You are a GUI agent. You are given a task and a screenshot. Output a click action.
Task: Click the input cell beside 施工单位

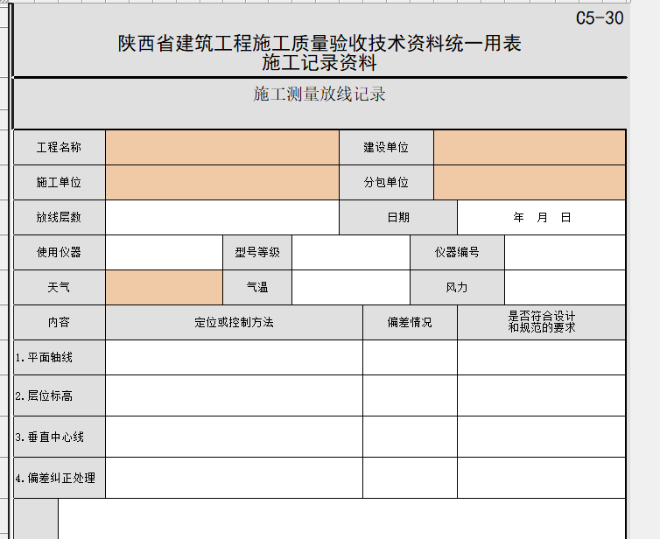click(221, 182)
